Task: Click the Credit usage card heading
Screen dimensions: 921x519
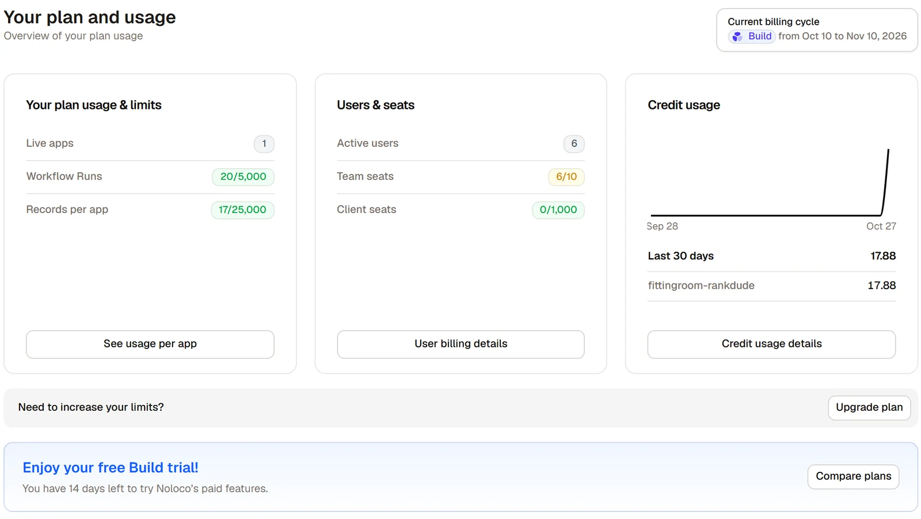Action: pyautogui.click(x=684, y=105)
